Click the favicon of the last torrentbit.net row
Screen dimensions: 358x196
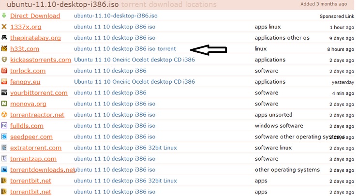[4, 192]
